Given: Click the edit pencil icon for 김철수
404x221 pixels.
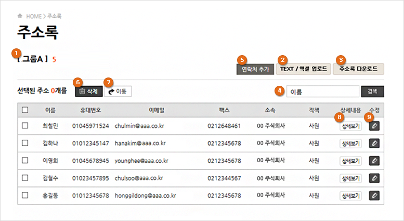Looking at the screenshot, I should (x=374, y=178).
